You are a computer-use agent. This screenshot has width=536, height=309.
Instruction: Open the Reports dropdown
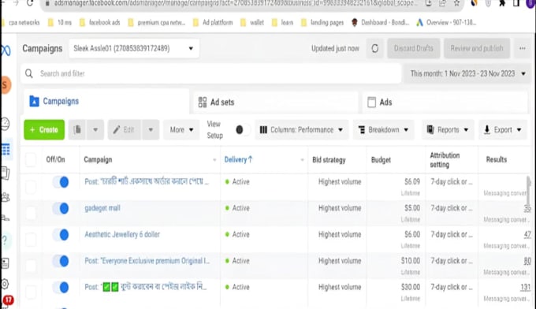click(x=448, y=129)
